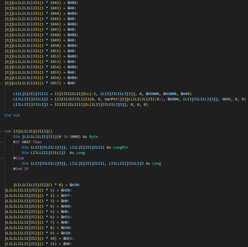Click the LliLjIjJiljJiili assignment variable

click(31, 94)
